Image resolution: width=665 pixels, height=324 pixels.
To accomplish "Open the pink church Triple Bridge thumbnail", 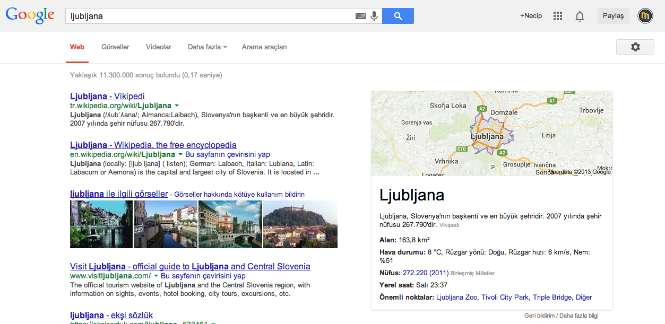I will (x=230, y=224).
